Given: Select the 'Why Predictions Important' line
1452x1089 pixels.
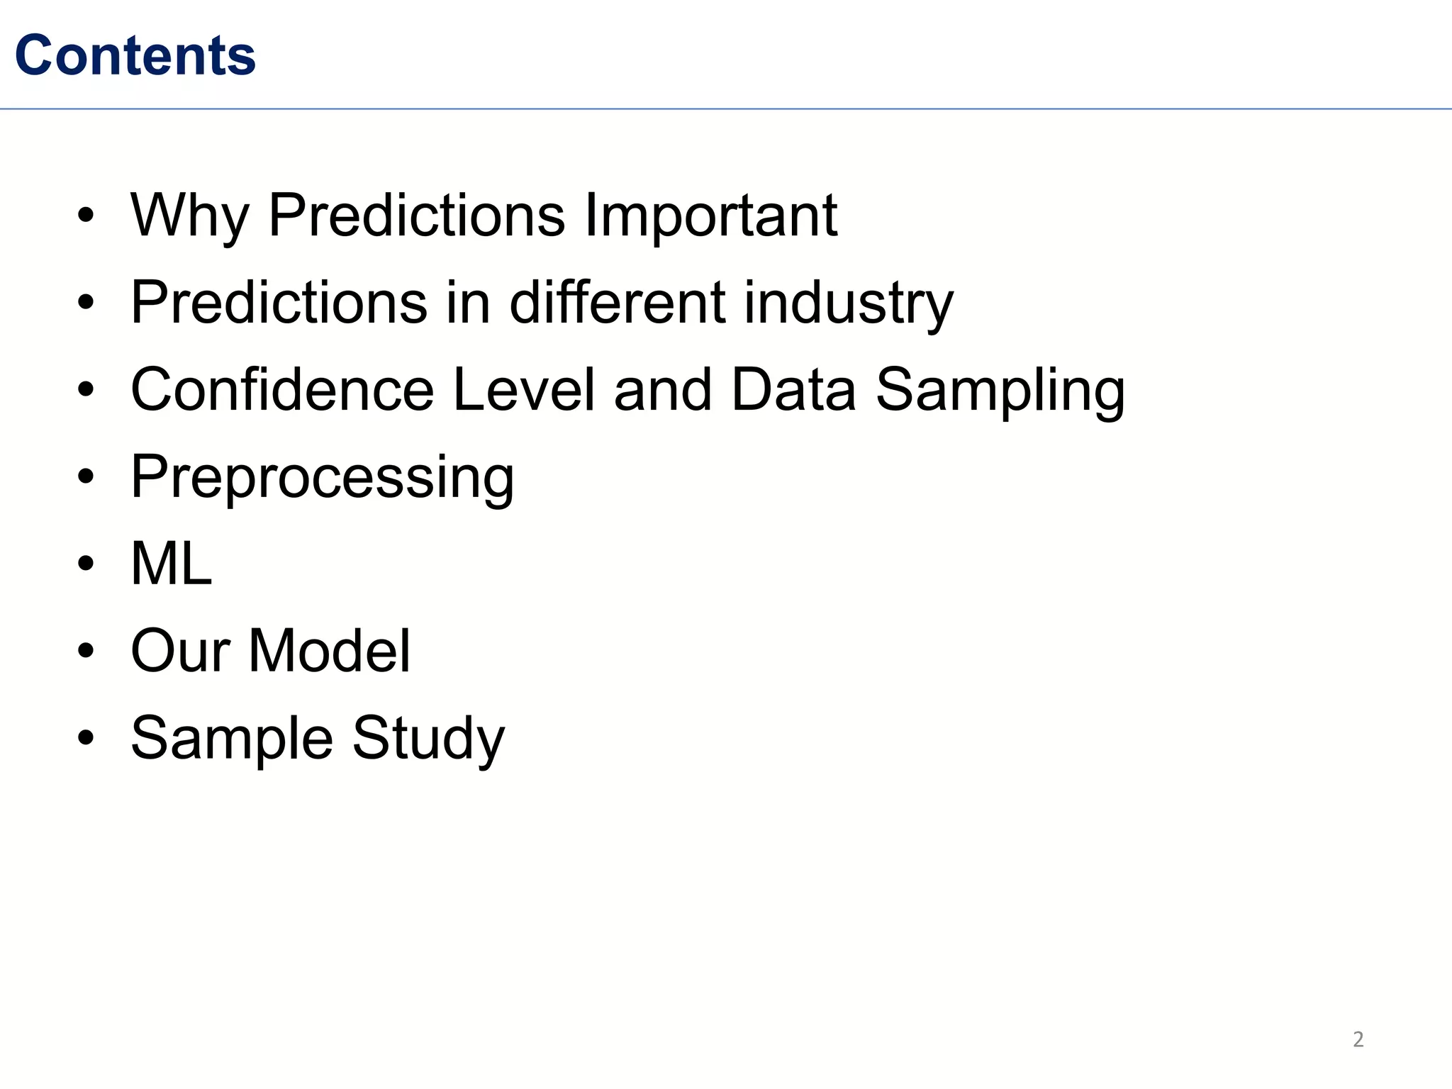Looking at the screenshot, I should click(484, 215).
